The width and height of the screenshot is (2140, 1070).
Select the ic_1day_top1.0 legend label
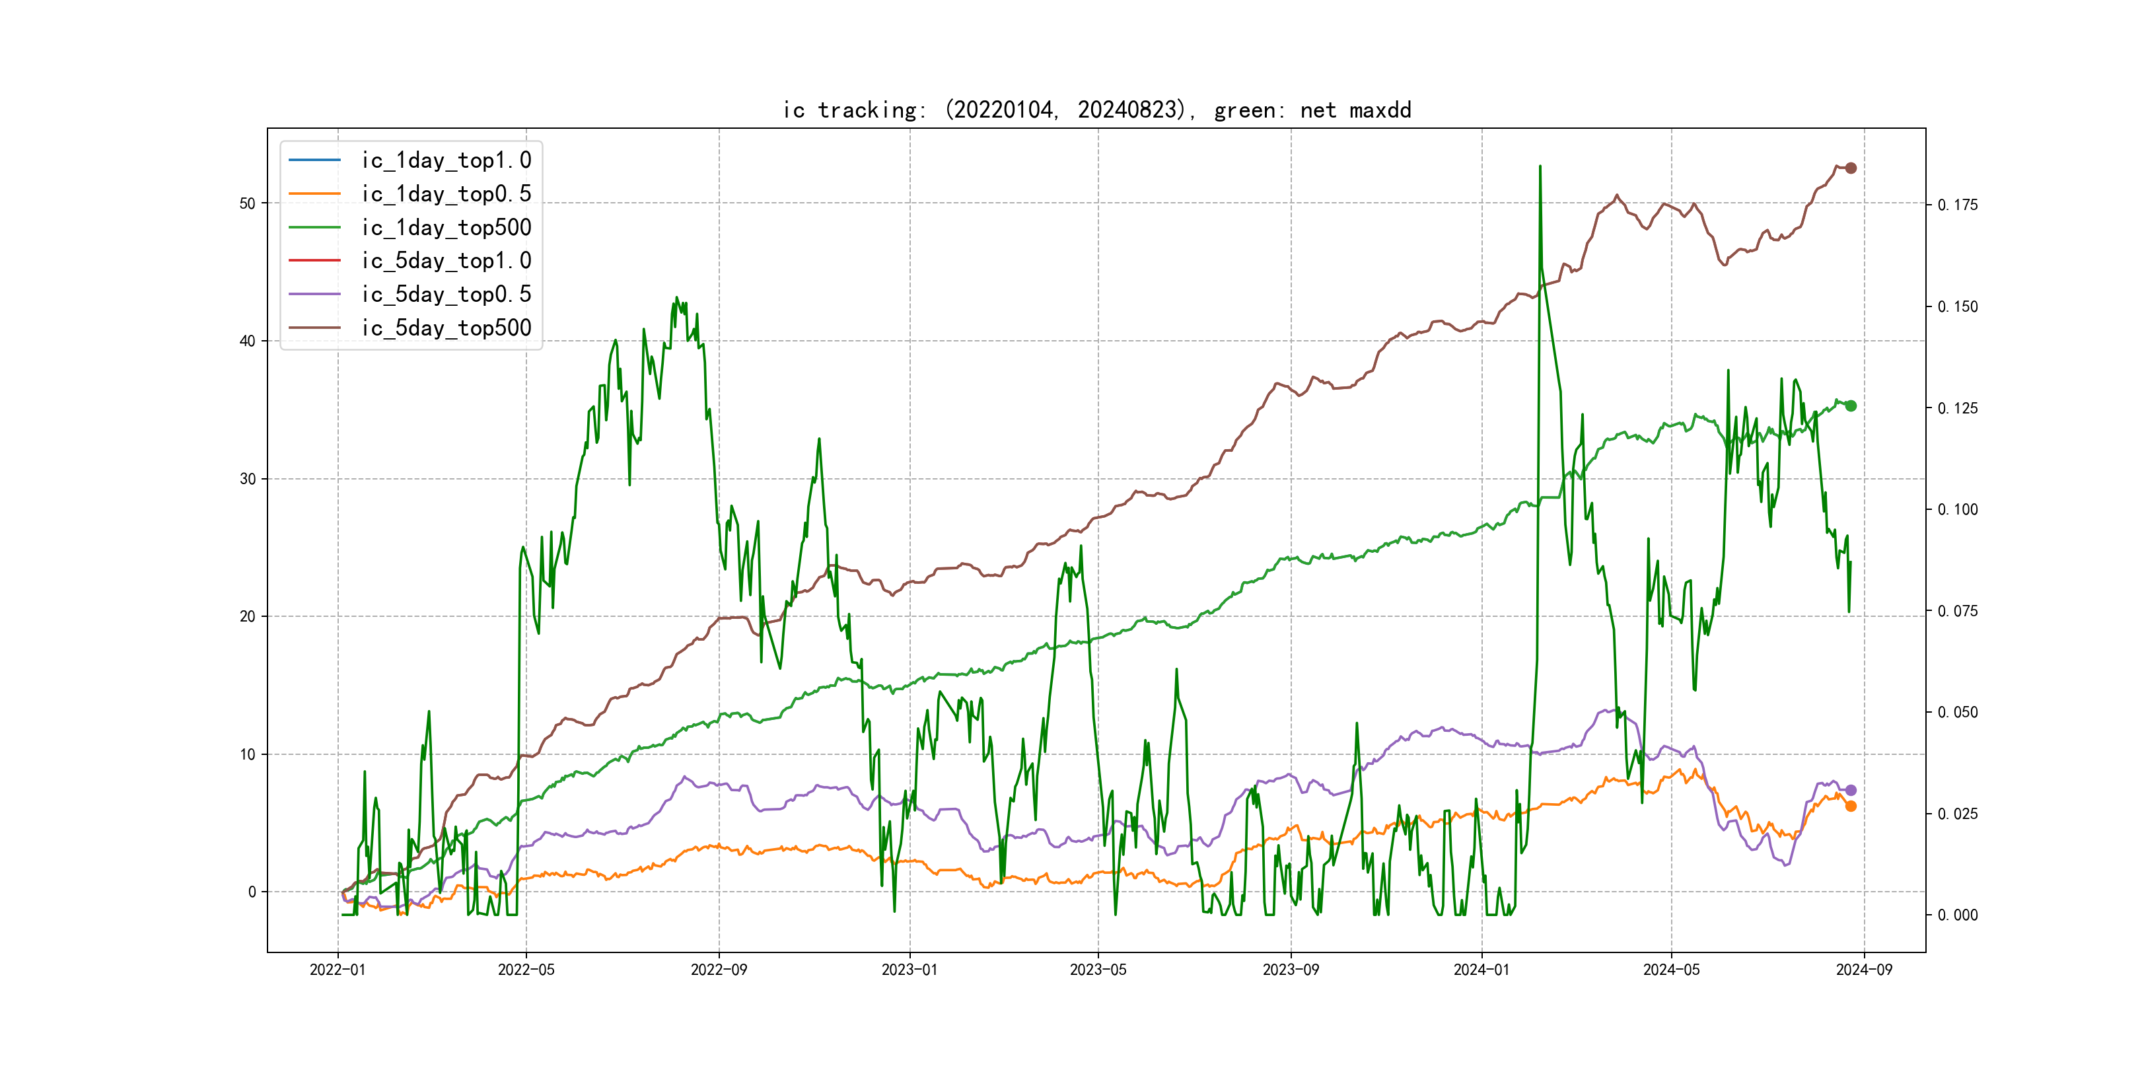[446, 159]
